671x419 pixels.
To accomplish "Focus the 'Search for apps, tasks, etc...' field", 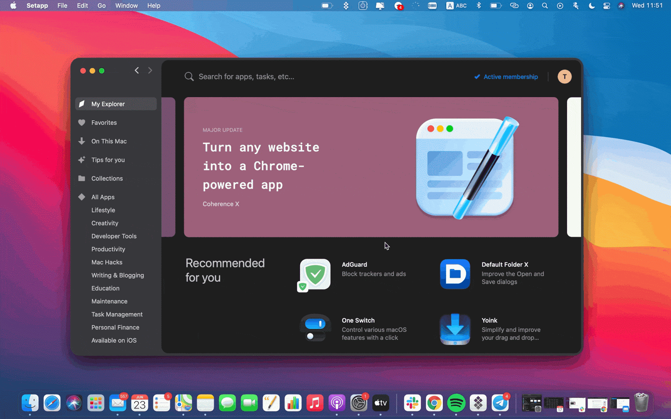I will pyautogui.click(x=246, y=77).
